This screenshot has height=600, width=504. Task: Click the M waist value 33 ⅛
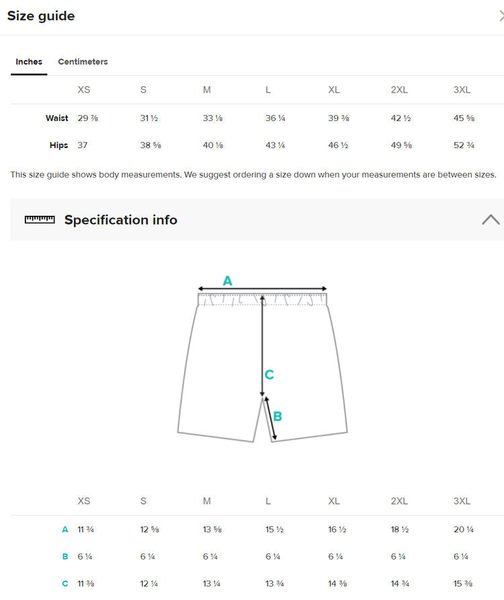[213, 118]
